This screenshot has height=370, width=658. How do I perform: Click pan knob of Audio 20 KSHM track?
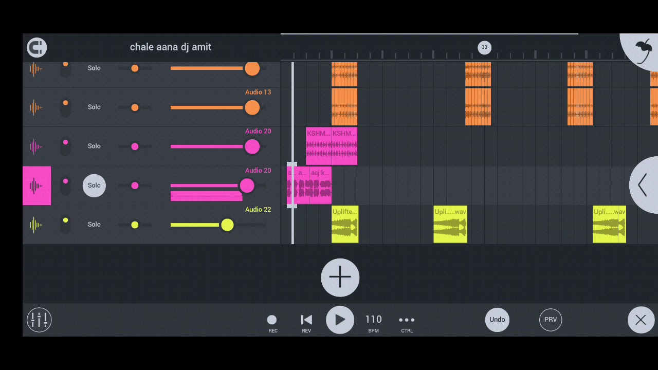point(135,146)
